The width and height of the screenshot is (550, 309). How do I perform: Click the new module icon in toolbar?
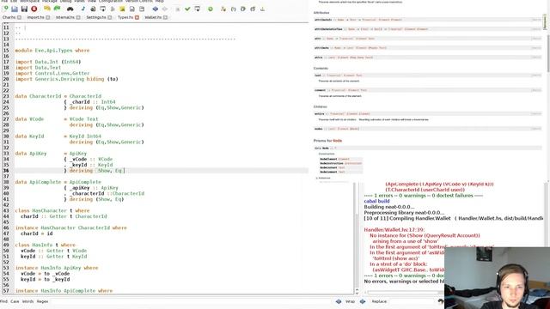(x=6, y=9)
